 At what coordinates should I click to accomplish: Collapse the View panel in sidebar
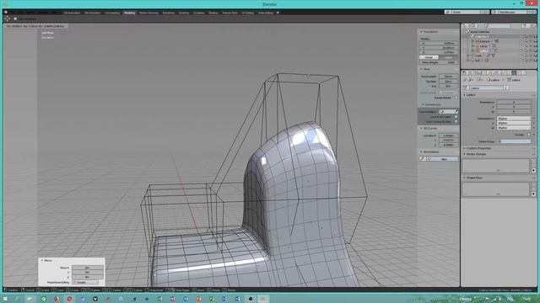420,69
